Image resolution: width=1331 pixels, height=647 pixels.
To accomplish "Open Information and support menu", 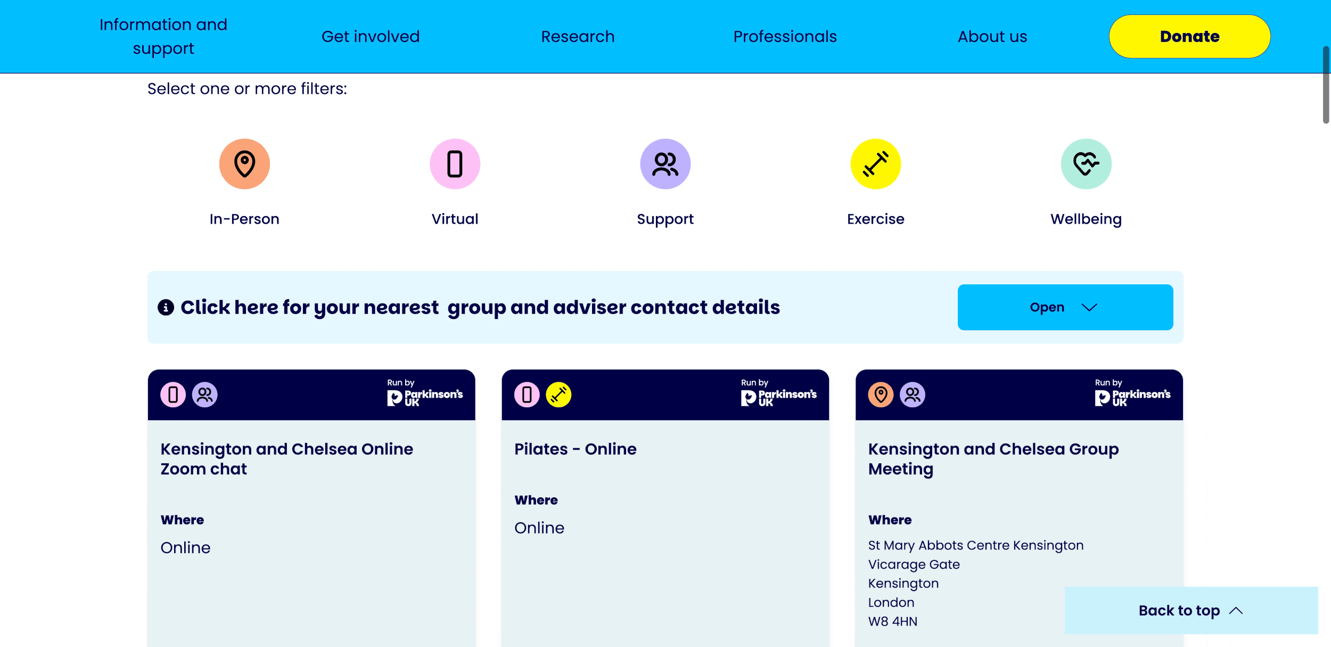I will (x=163, y=36).
